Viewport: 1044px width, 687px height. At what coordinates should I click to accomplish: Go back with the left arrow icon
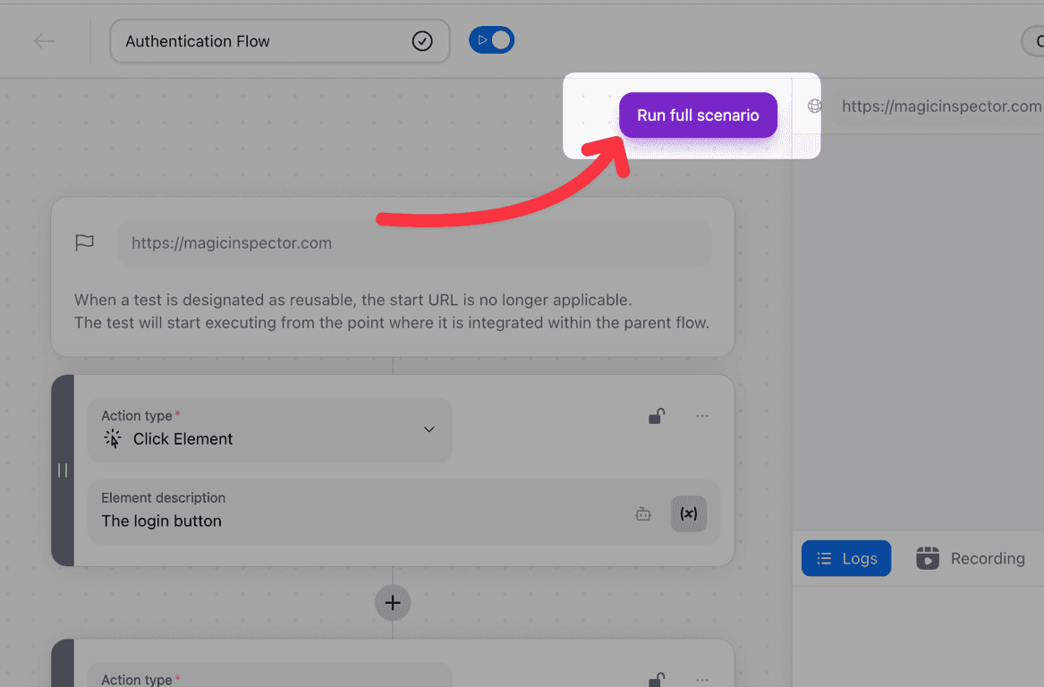click(x=45, y=41)
